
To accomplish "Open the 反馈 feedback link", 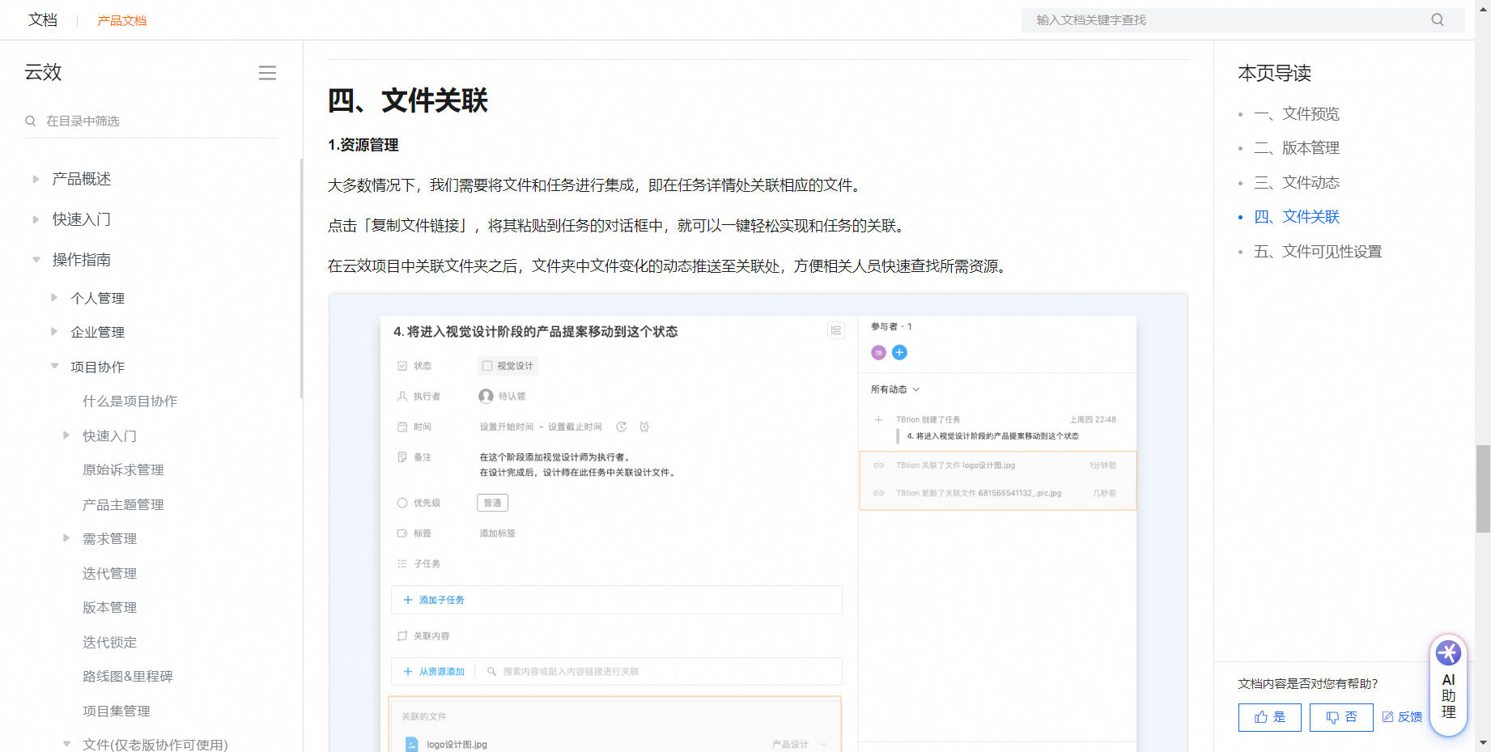I will (x=1402, y=717).
